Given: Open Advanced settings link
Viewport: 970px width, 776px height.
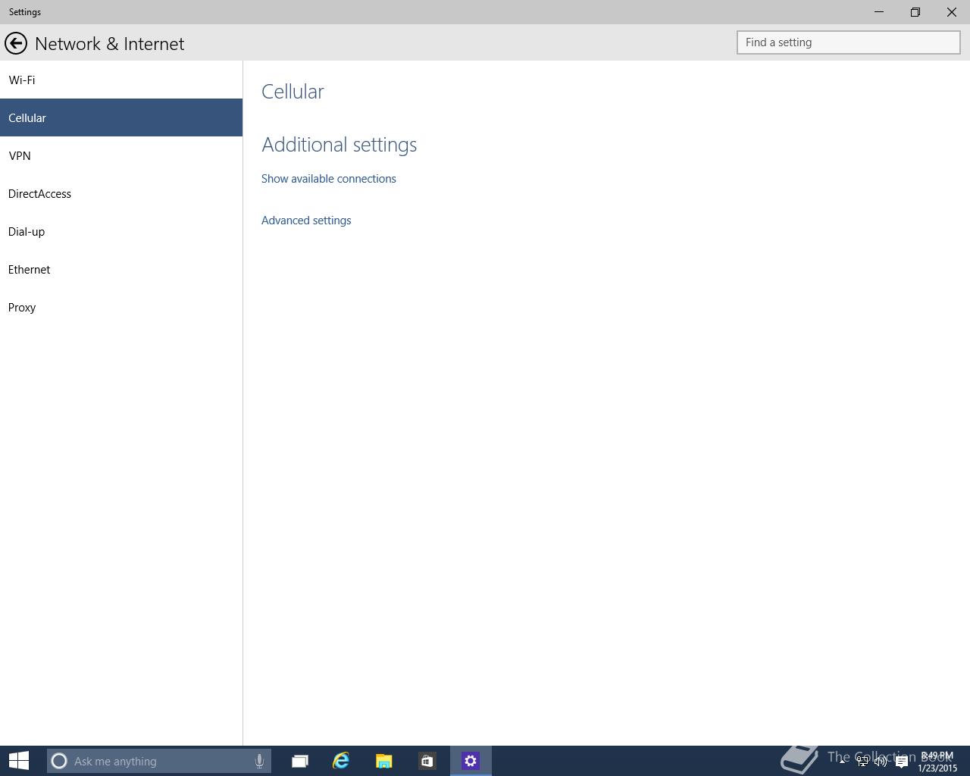Looking at the screenshot, I should pyautogui.click(x=306, y=221).
